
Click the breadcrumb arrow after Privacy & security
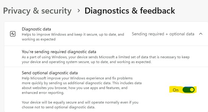coord(79,11)
